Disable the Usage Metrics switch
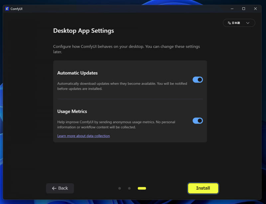Viewport: 266px width, 204px height. point(198,120)
